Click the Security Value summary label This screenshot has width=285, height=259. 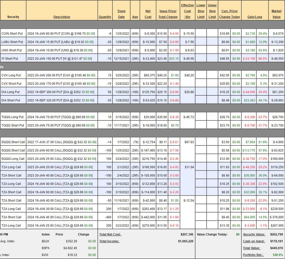coord(254,234)
